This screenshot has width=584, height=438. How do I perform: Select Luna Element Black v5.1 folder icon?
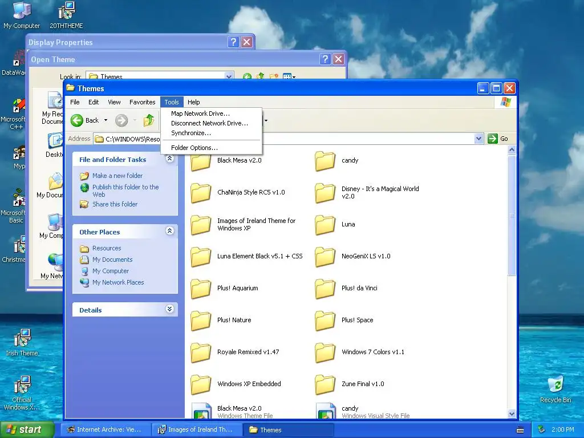[201, 257]
